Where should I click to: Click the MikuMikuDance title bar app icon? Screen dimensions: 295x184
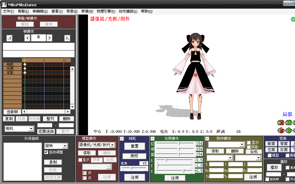pos(4,5)
